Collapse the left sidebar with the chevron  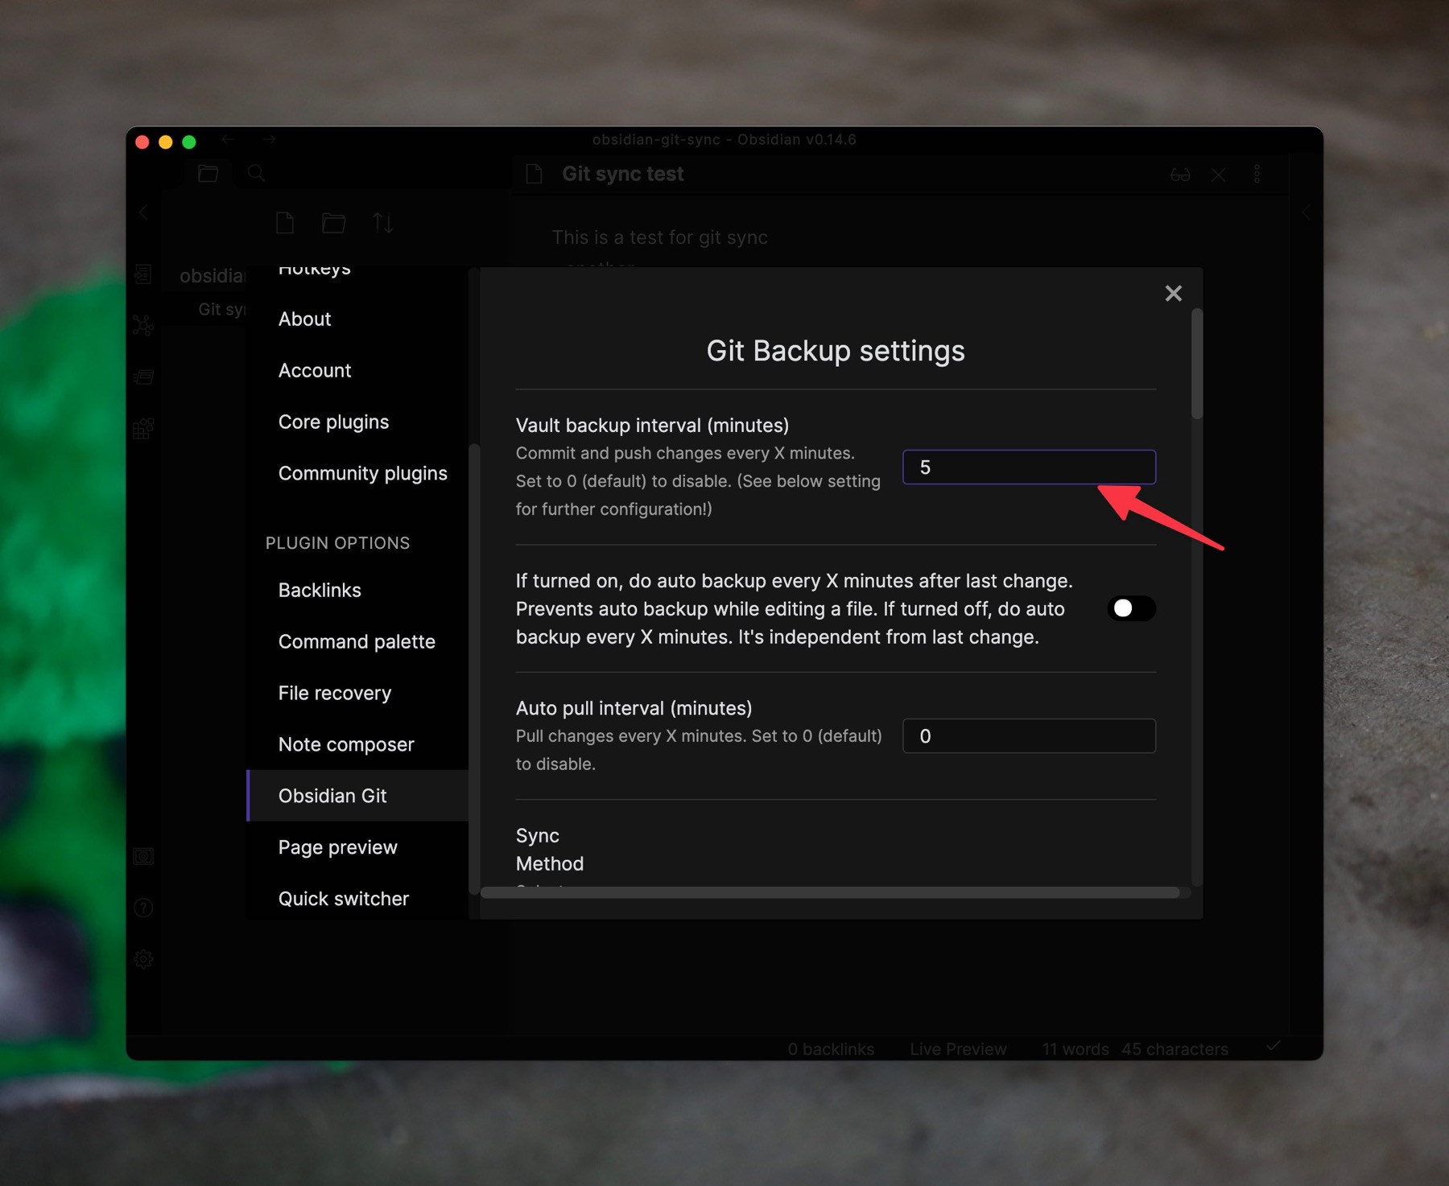click(x=144, y=212)
